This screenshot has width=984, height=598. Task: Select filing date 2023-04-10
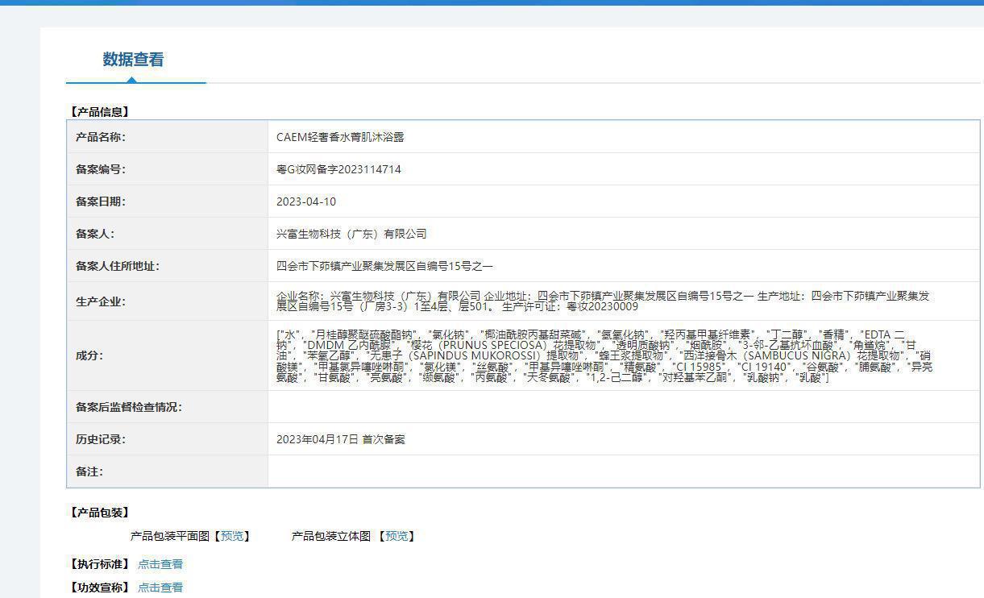click(306, 201)
